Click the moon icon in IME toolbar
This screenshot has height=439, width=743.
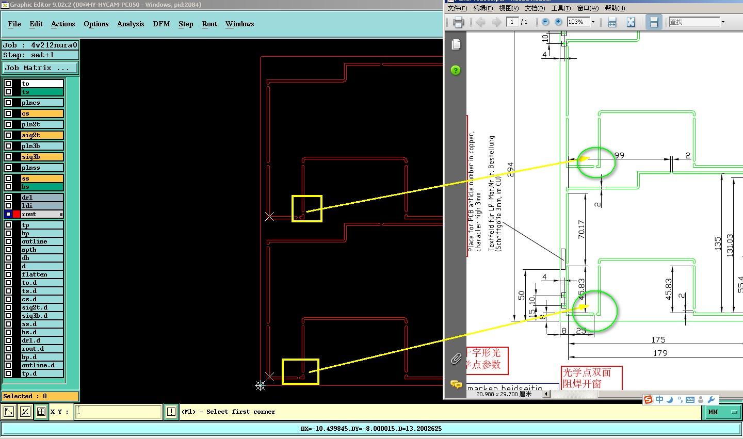670,400
